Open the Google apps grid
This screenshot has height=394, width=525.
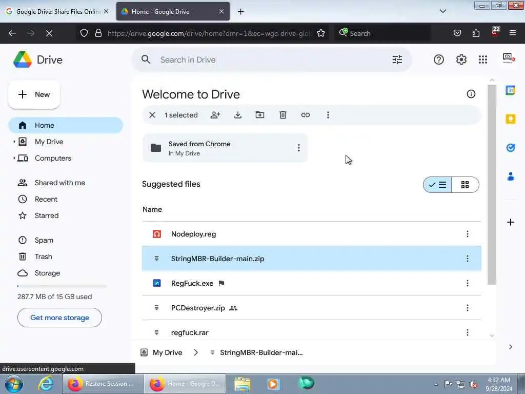pyautogui.click(x=483, y=60)
